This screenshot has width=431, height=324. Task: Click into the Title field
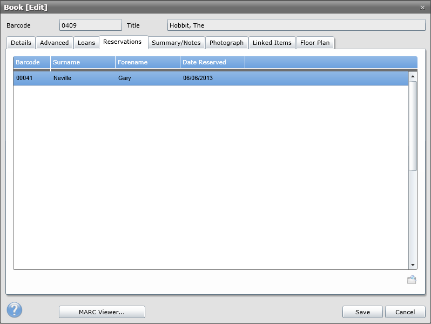296,25
